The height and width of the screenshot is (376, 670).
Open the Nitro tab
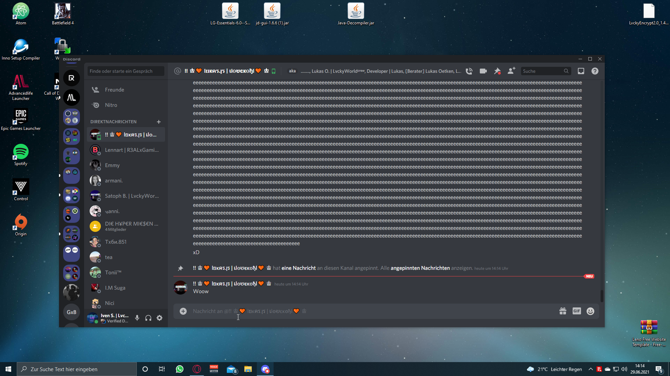click(111, 105)
